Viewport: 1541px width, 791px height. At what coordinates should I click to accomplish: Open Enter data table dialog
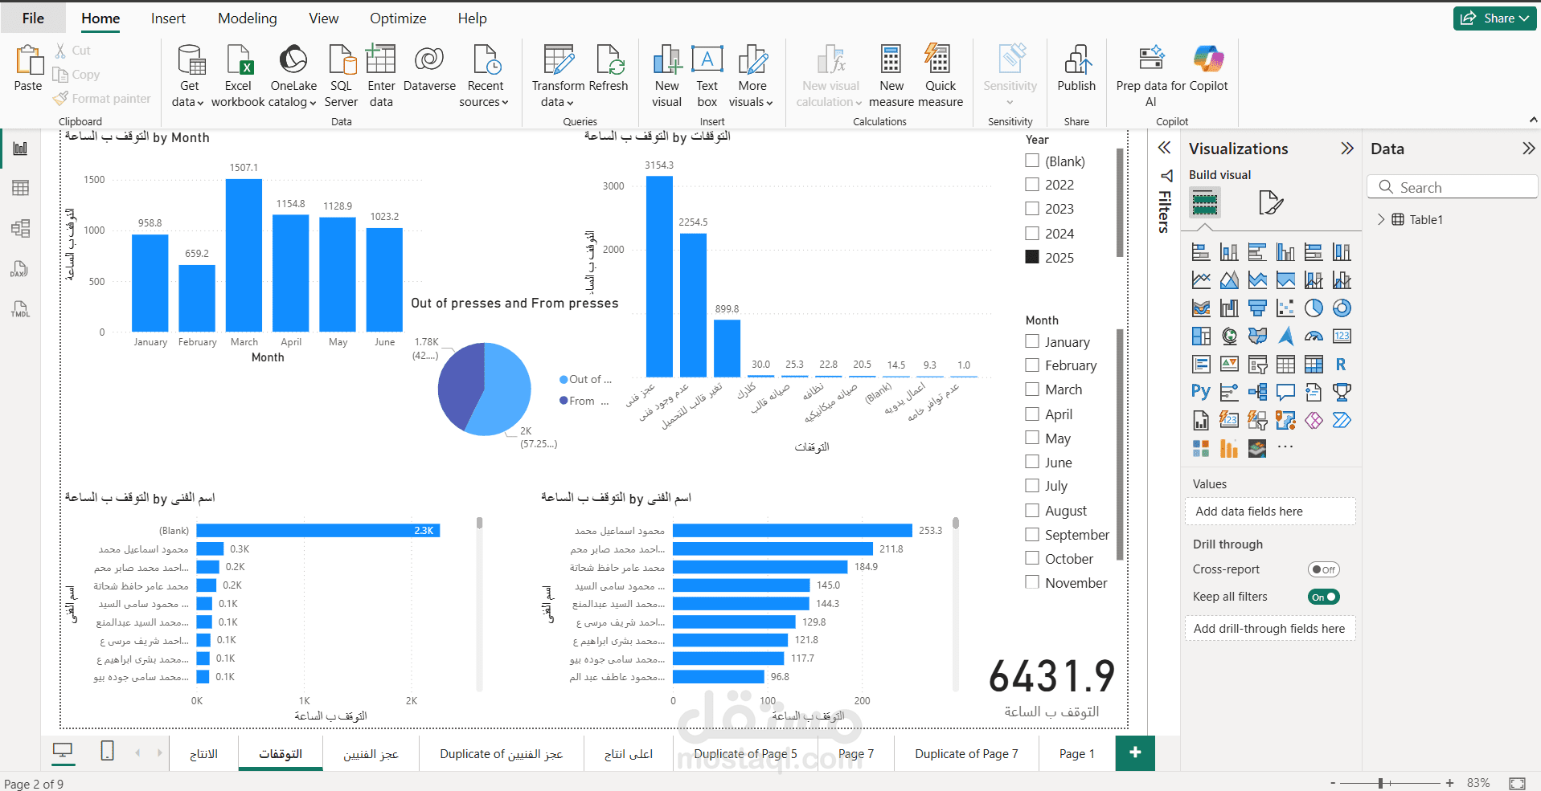381,76
